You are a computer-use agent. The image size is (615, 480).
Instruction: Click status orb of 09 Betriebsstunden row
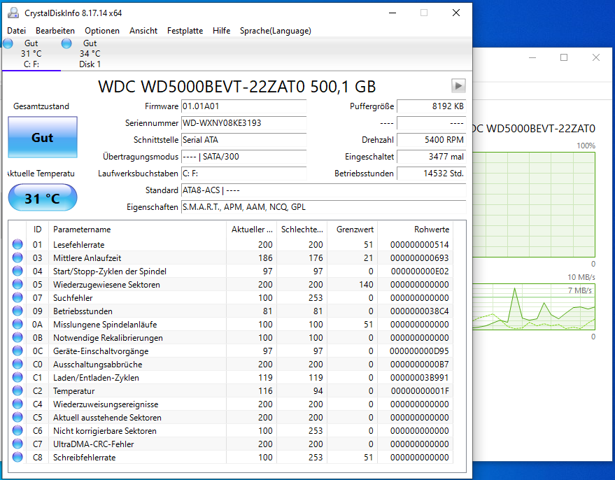17,311
